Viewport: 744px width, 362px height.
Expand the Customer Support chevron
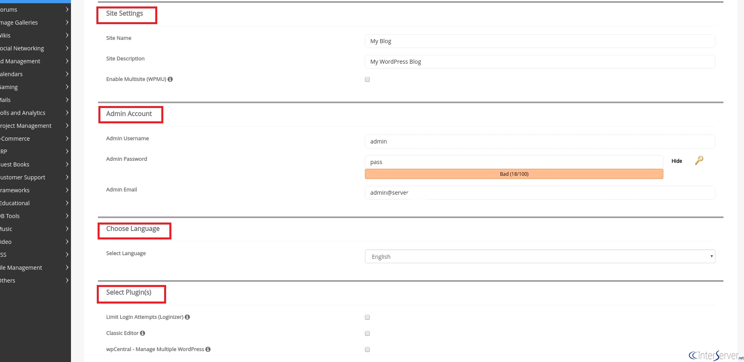[x=67, y=177]
